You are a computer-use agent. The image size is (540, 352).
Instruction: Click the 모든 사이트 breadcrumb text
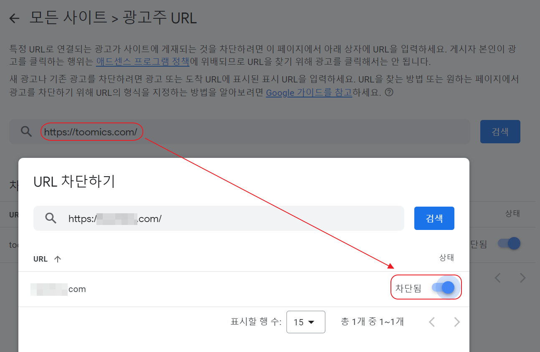(68, 18)
